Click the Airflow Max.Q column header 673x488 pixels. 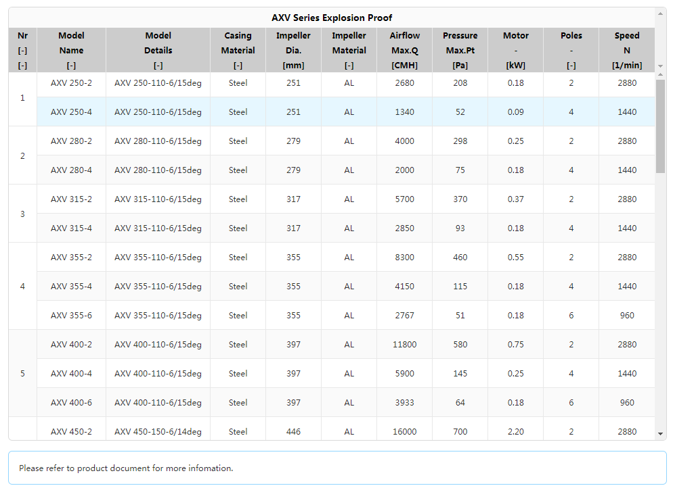[404, 50]
